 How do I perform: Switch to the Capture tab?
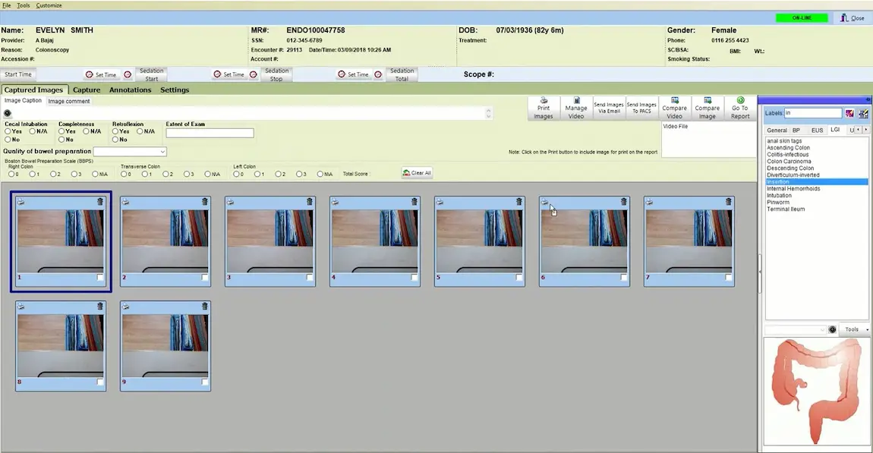(x=86, y=90)
